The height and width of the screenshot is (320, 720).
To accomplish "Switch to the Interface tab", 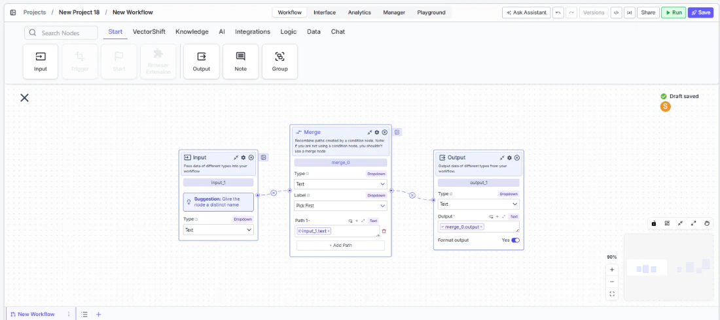I will click(325, 12).
